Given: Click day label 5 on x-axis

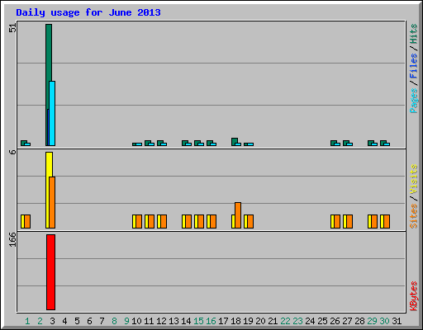Looking at the screenshot, I should (77, 321).
